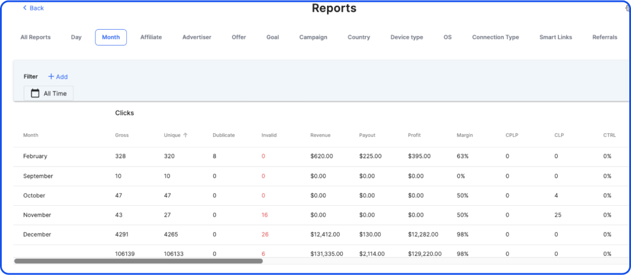Go to the Offer report tab
Screen dimensions: 631x275
(x=239, y=37)
